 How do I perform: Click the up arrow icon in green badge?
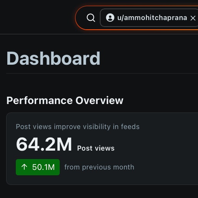pos(24,167)
